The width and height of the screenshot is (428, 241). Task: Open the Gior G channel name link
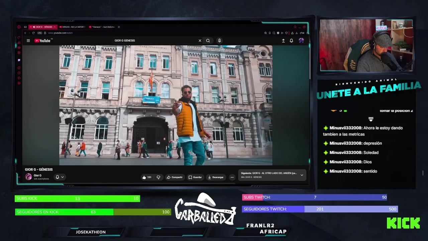(37, 175)
